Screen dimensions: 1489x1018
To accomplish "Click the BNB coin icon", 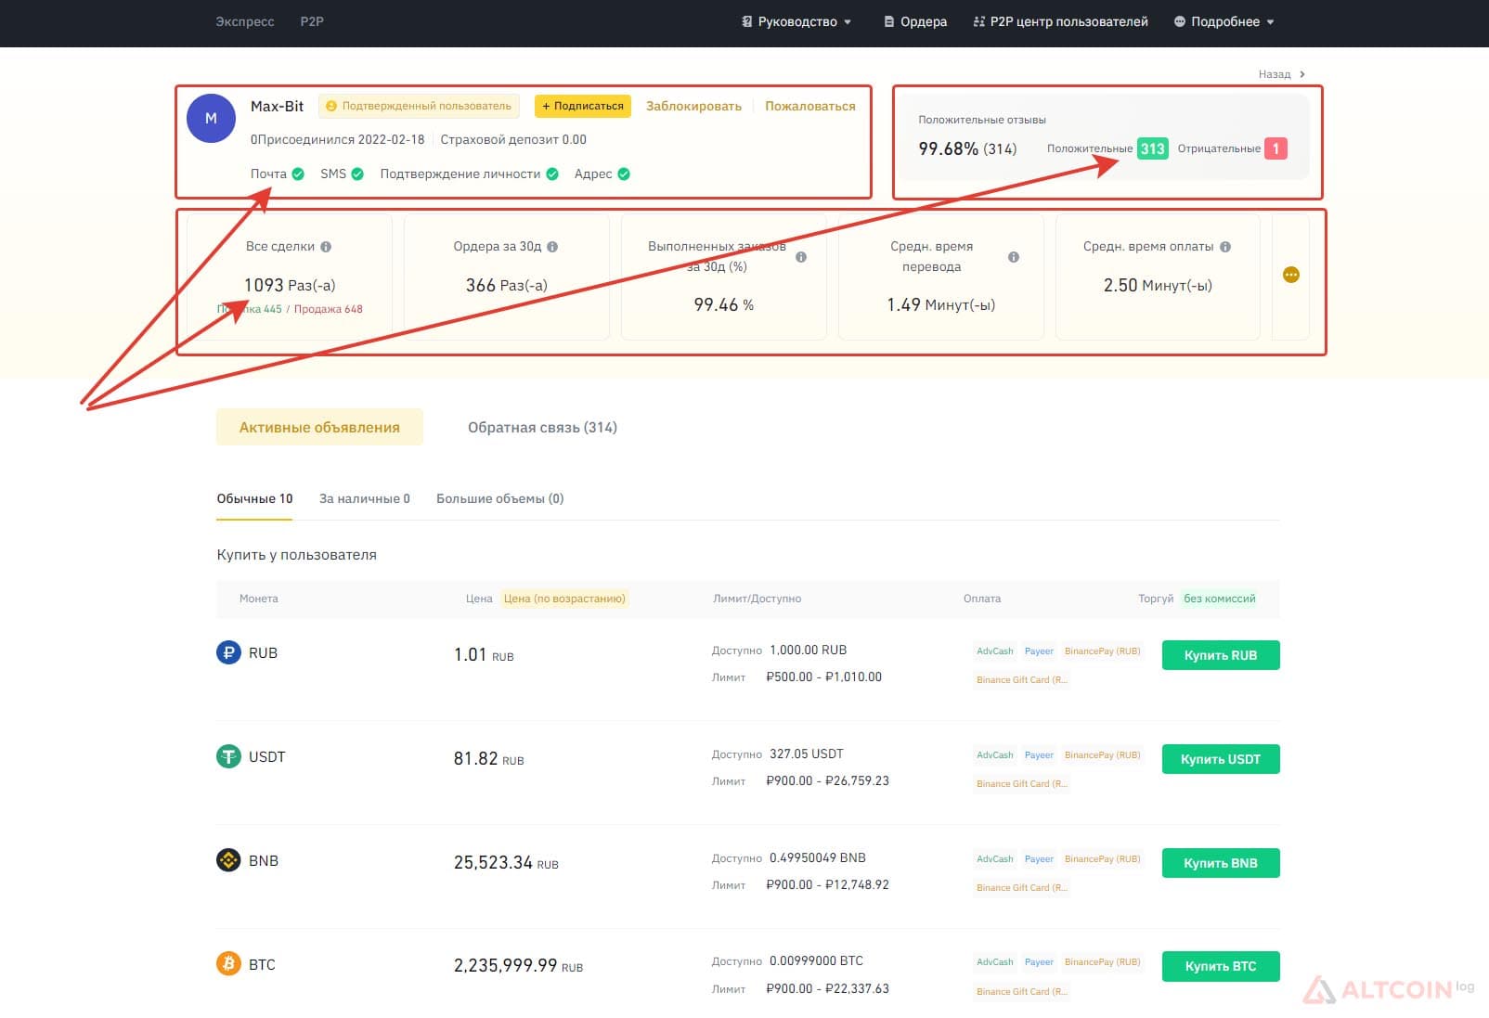I will click(228, 860).
